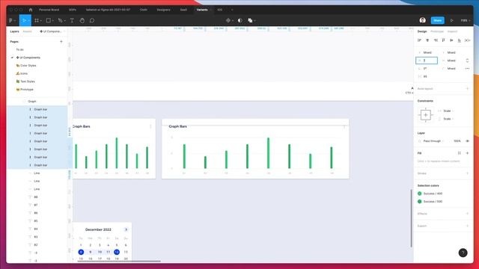Add a fill with plus icon
The image size is (479, 269).
point(467,153)
